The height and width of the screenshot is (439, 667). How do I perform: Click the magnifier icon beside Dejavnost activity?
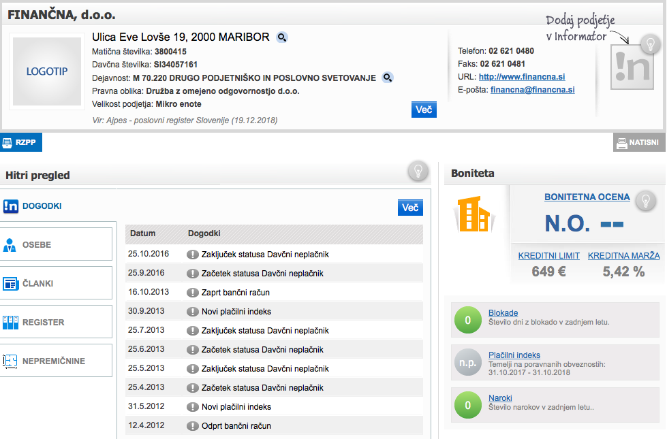coord(387,78)
